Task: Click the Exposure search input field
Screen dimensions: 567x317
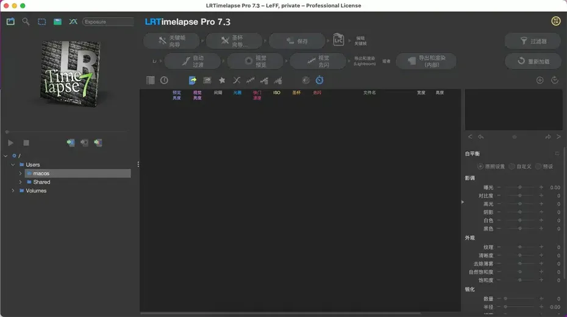Action: click(108, 21)
